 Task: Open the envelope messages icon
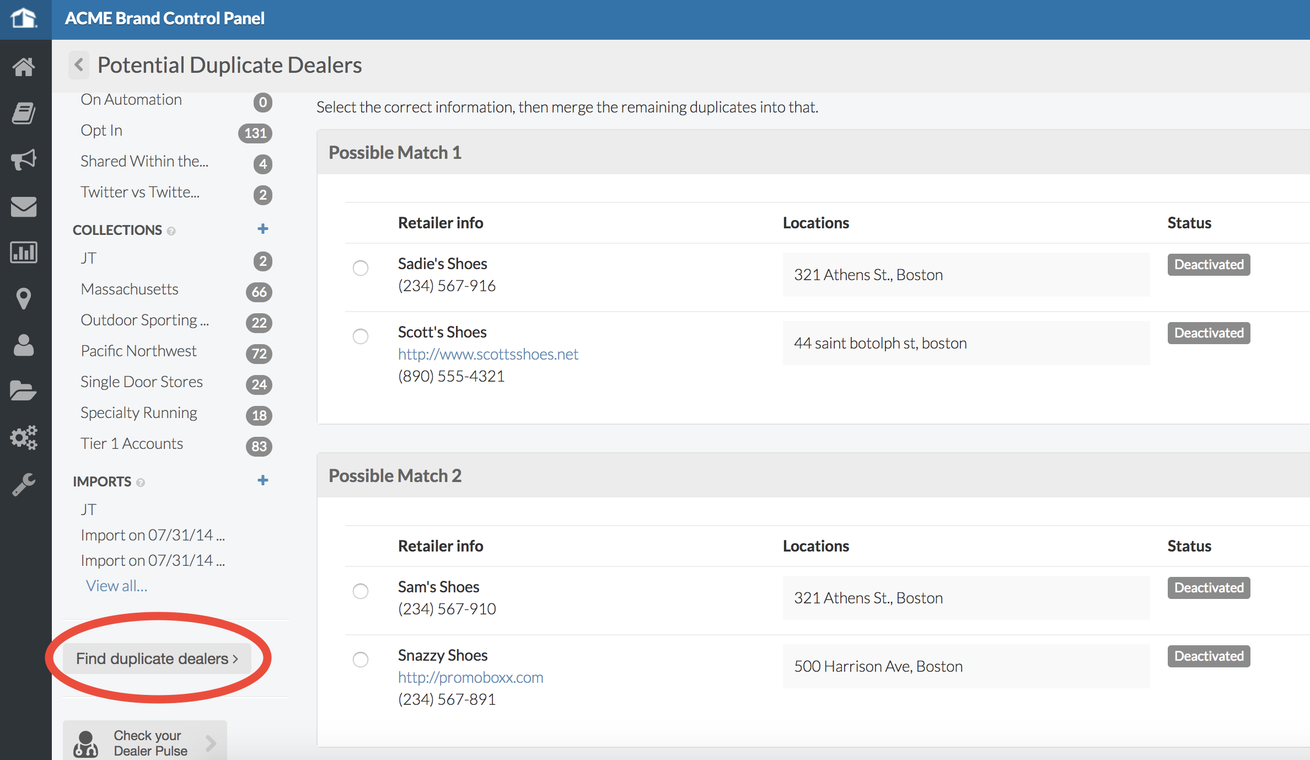[x=24, y=206]
